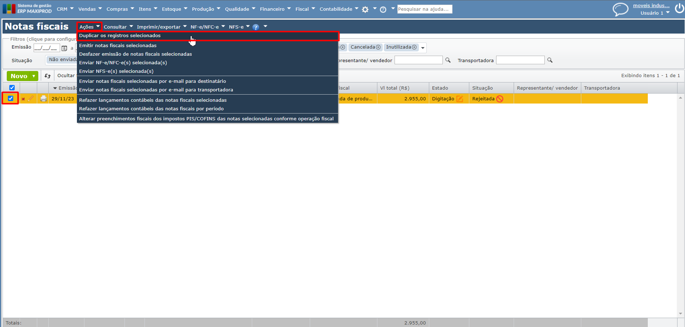Open the Compras menu
The image size is (685, 327).
pos(120,9)
